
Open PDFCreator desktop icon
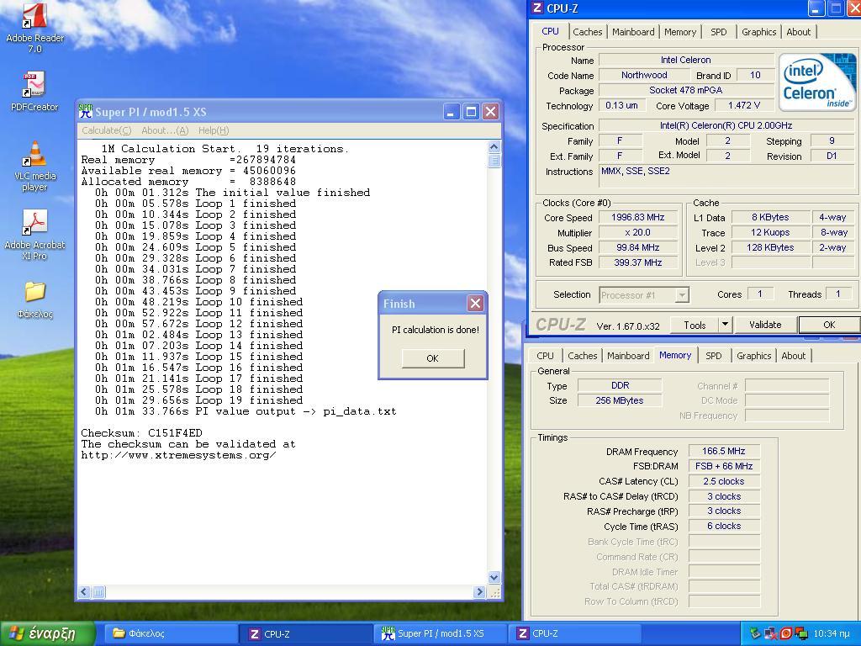[x=34, y=91]
